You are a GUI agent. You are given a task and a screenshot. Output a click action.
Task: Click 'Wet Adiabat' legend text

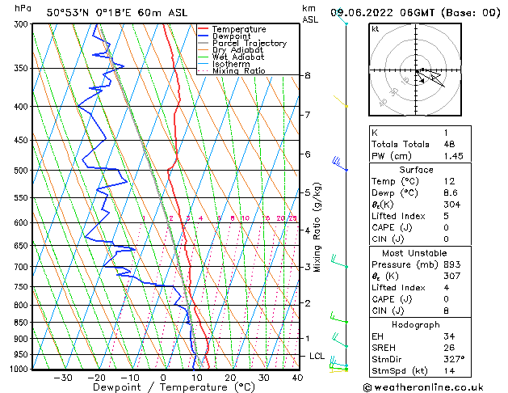click(238, 57)
